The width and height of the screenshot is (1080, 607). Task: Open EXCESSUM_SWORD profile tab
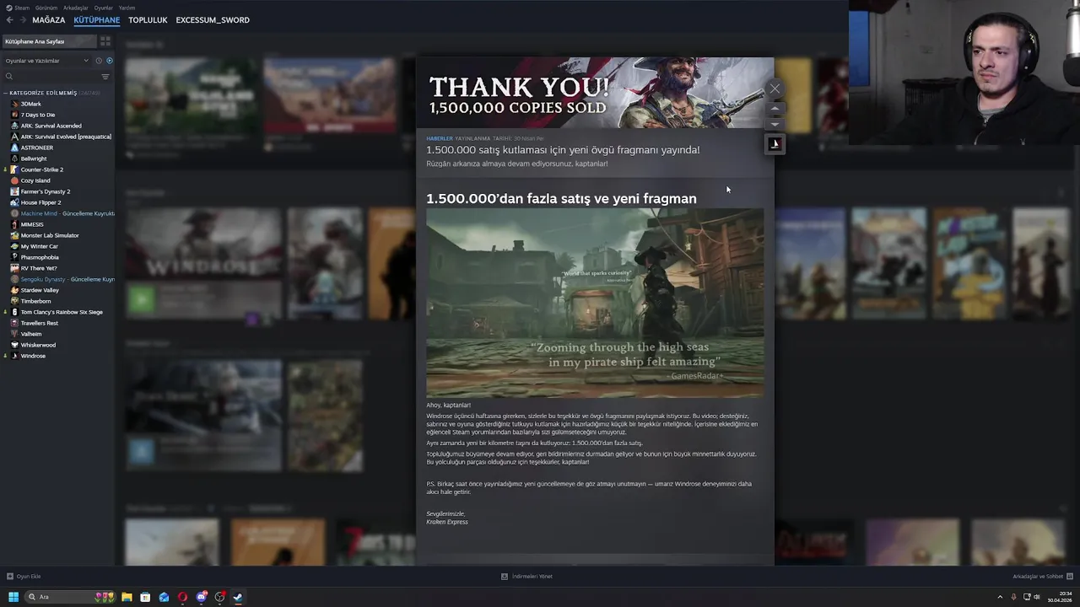pyautogui.click(x=213, y=20)
